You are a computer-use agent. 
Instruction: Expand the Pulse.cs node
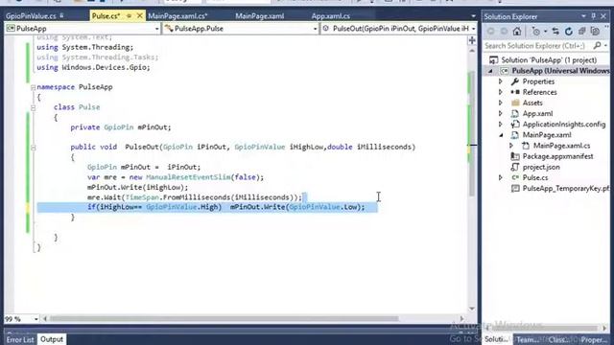coord(501,177)
